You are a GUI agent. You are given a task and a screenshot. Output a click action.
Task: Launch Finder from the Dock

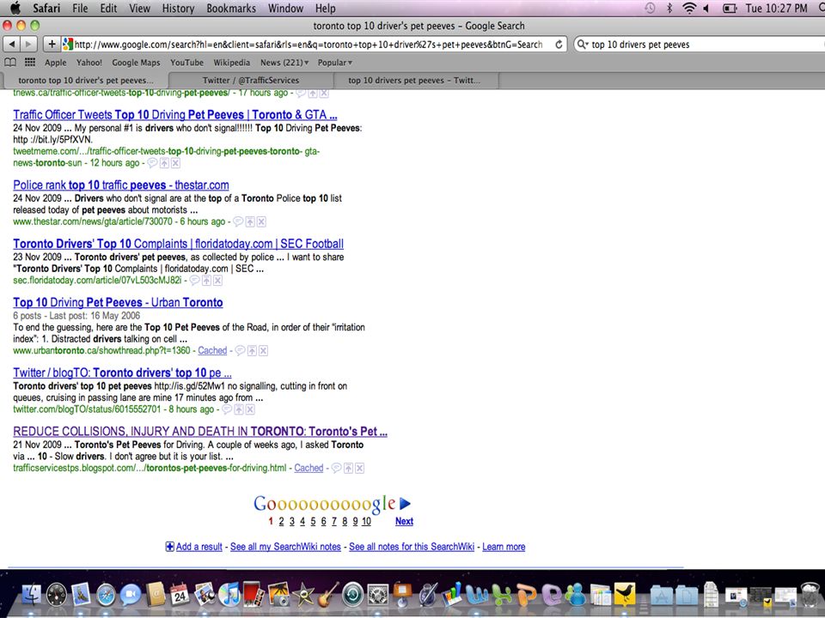(x=32, y=595)
